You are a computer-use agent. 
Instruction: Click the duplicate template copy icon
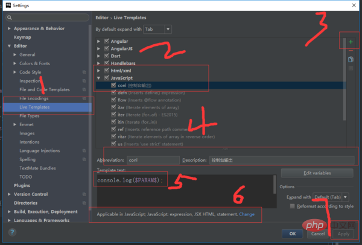pos(351,59)
